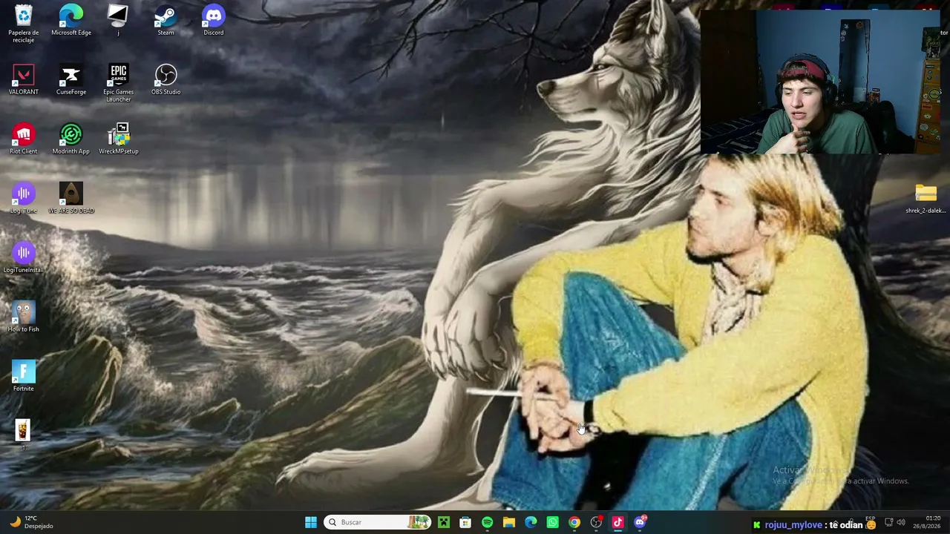
Task: Open WhatsApp from the taskbar
Action: point(552,522)
